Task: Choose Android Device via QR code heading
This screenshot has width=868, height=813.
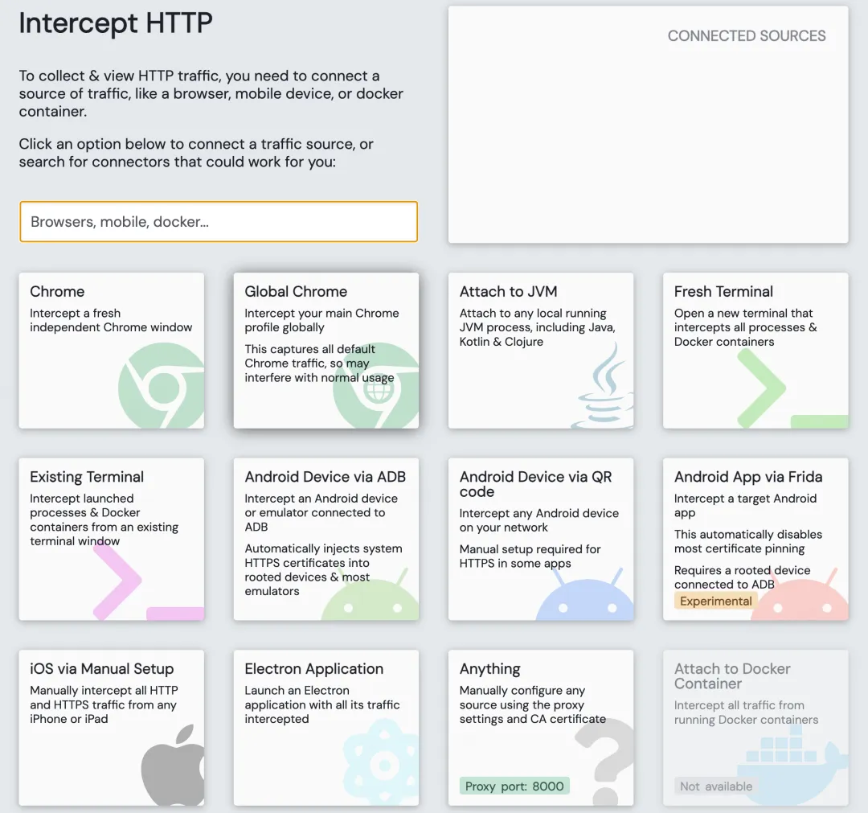Action: 535,484
